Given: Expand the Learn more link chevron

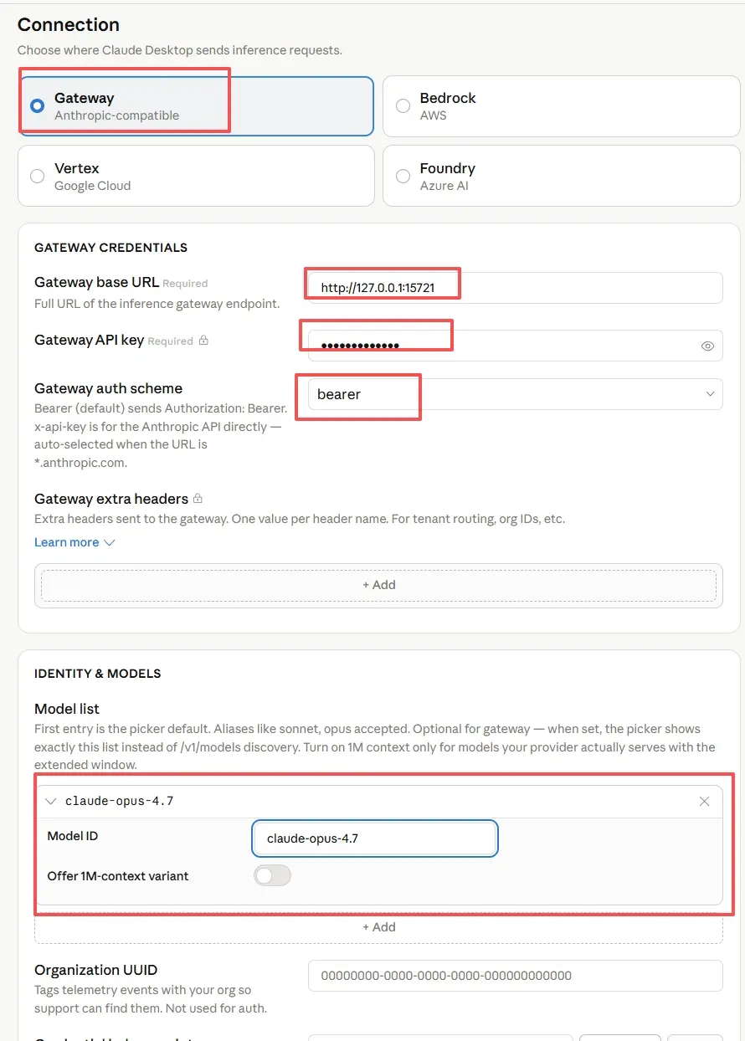Looking at the screenshot, I should (109, 542).
